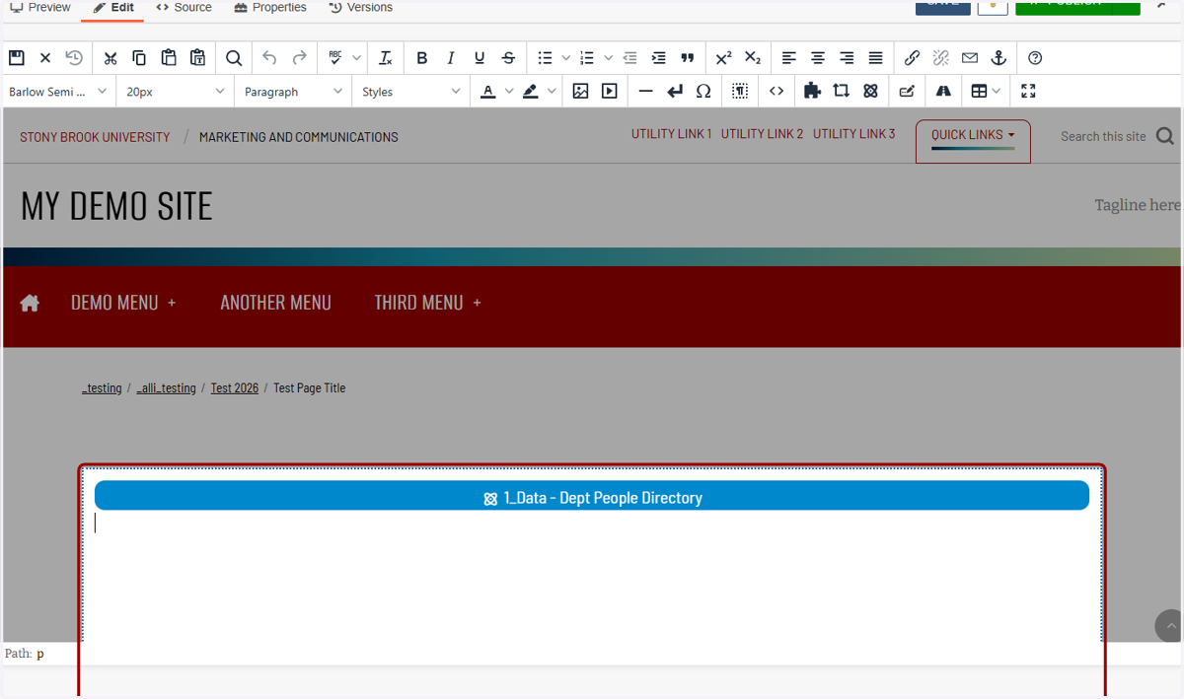
Task: Insert a link with chain icon
Action: (912, 58)
